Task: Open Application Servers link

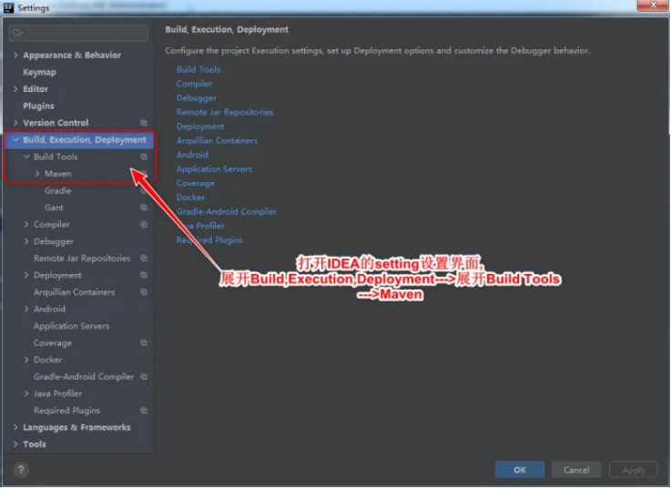Action: click(x=214, y=169)
